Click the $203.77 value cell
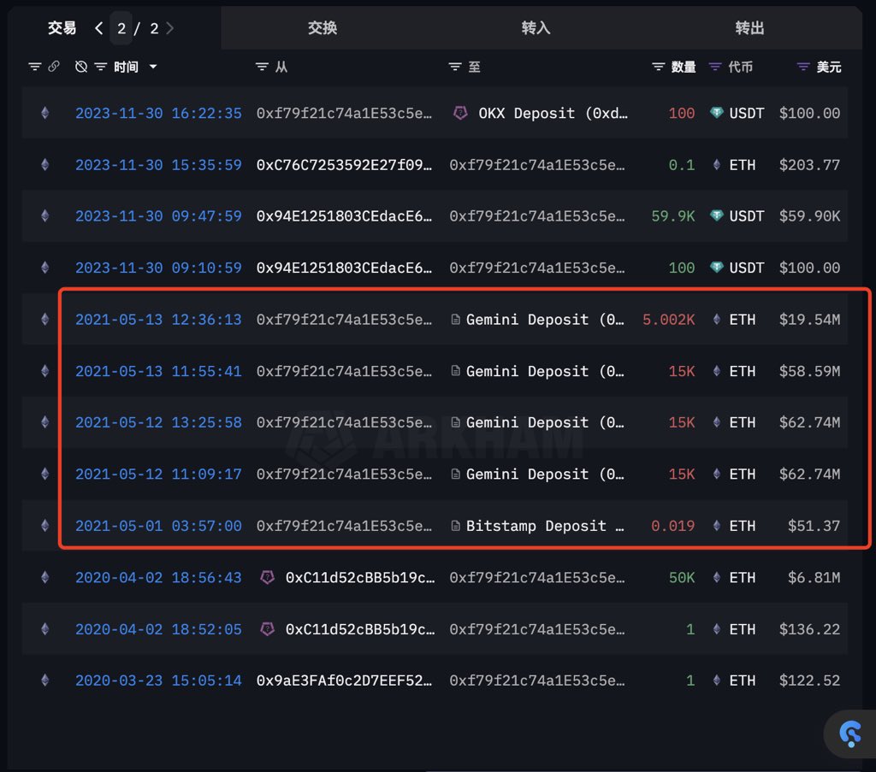 (x=809, y=165)
